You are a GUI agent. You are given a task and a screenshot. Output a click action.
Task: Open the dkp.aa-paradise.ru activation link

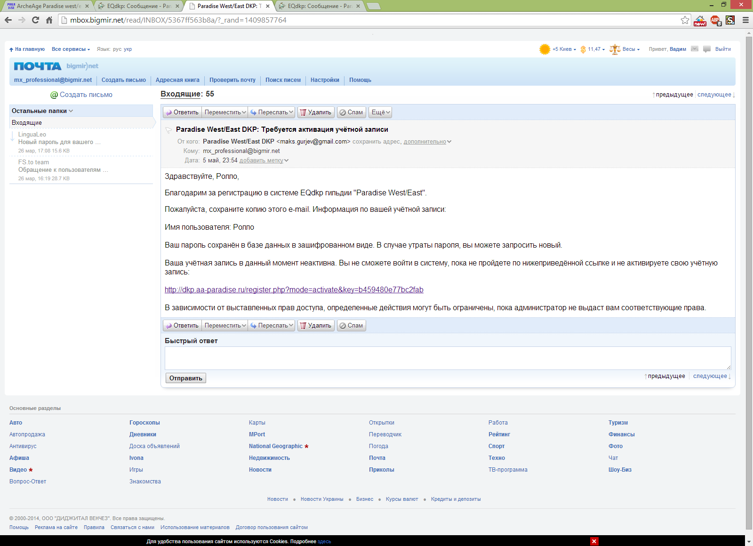(x=294, y=290)
